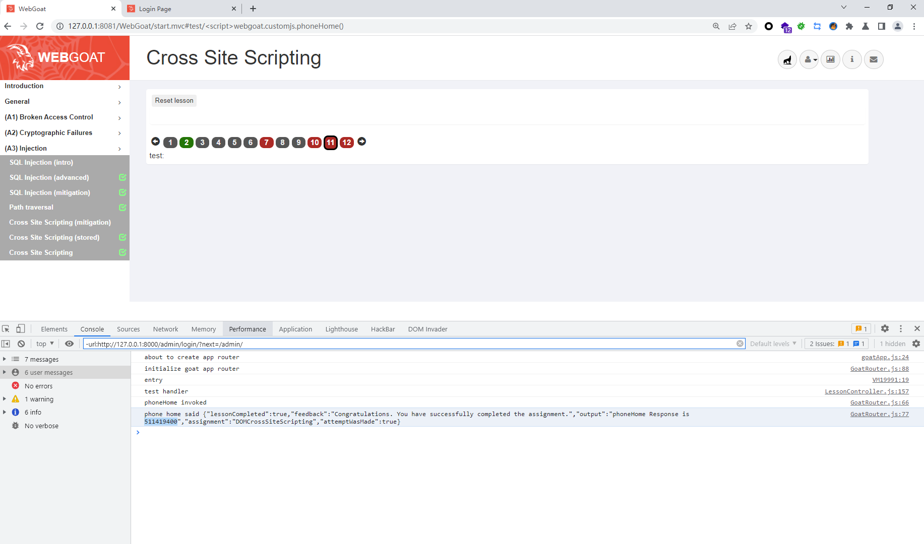Clear the console filter text
Viewport: 924px width, 544px height.
(x=740, y=344)
